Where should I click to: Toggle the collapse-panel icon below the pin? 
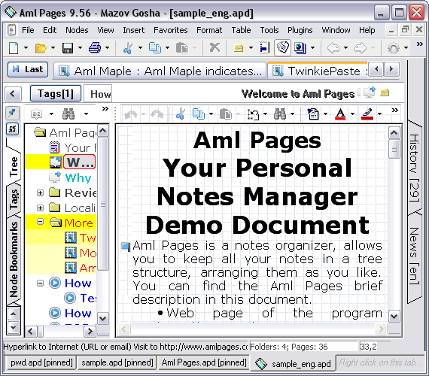coord(12,129)
